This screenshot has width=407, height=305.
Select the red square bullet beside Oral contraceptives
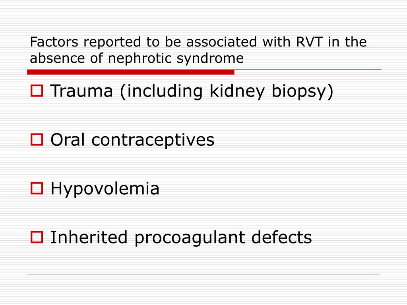point(37,139)
